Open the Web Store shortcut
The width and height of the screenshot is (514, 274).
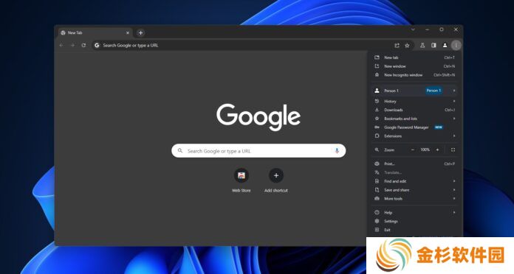coord(241,180)
